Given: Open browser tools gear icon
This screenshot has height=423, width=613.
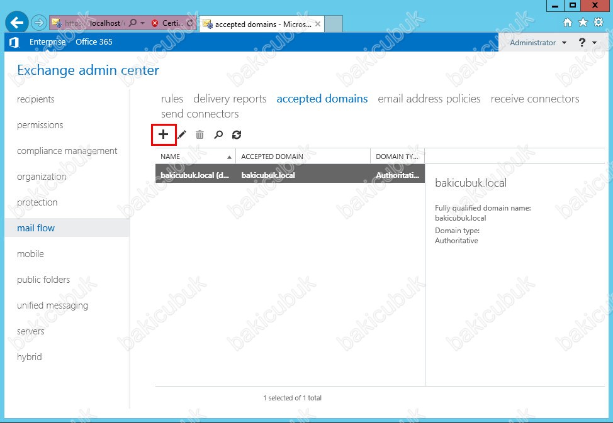Looking at the screenshot, I should [599, 22].
